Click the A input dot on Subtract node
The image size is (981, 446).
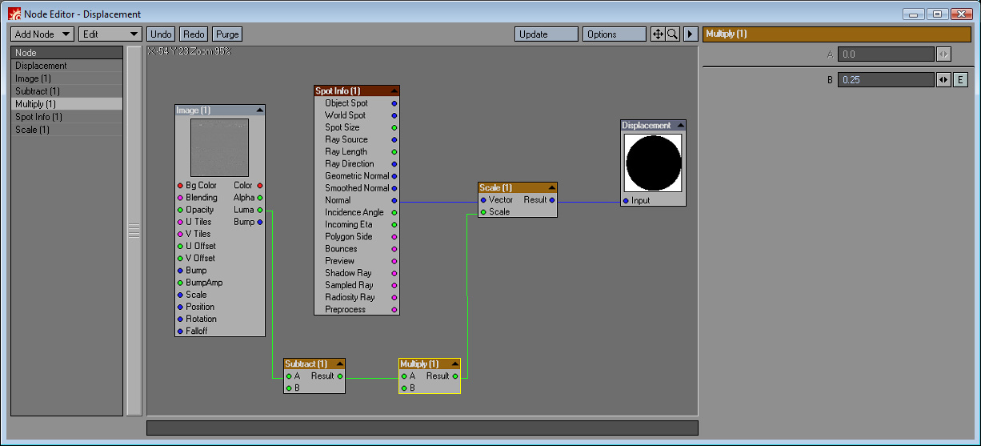289,376
